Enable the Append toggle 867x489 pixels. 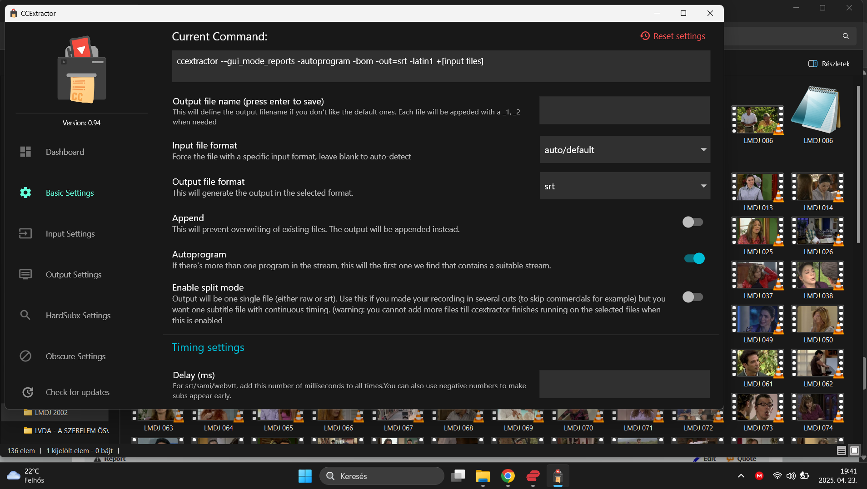(x=693, y=222)
